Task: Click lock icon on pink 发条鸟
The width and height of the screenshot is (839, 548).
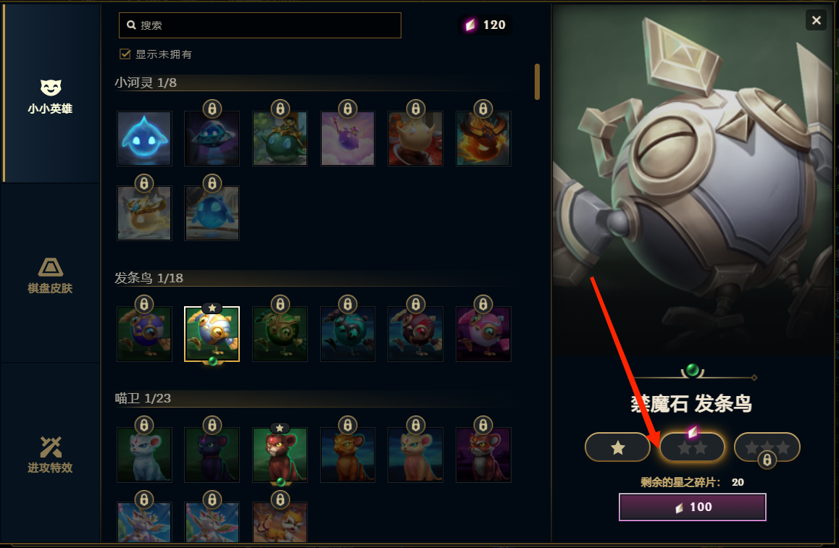Action: 483,304
